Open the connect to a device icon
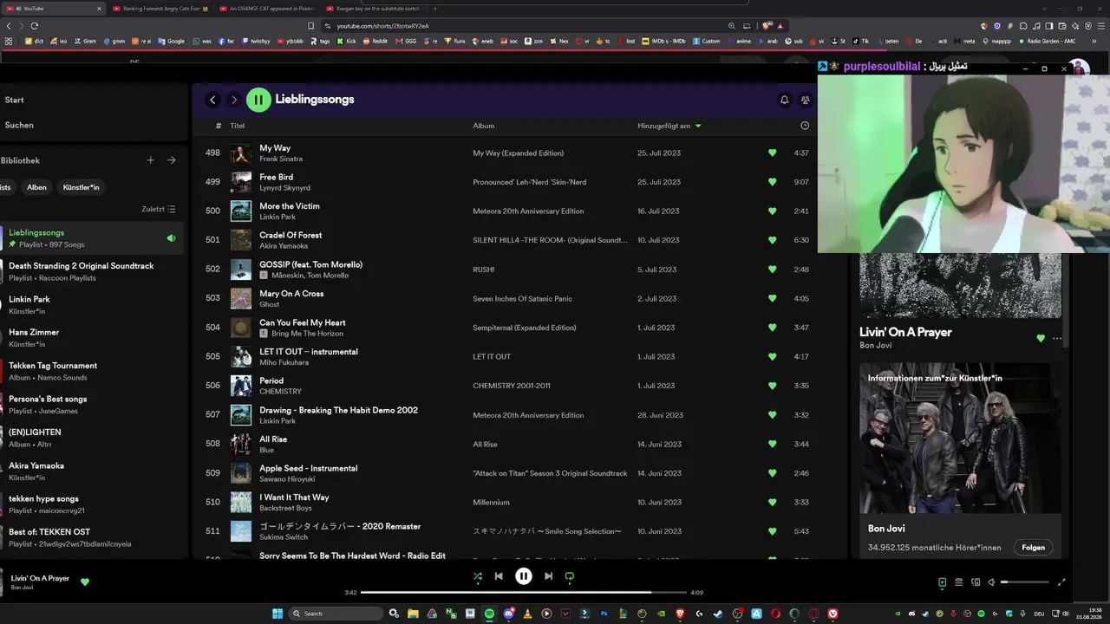This screenshot has width=1110, height=624. point(976,582)
